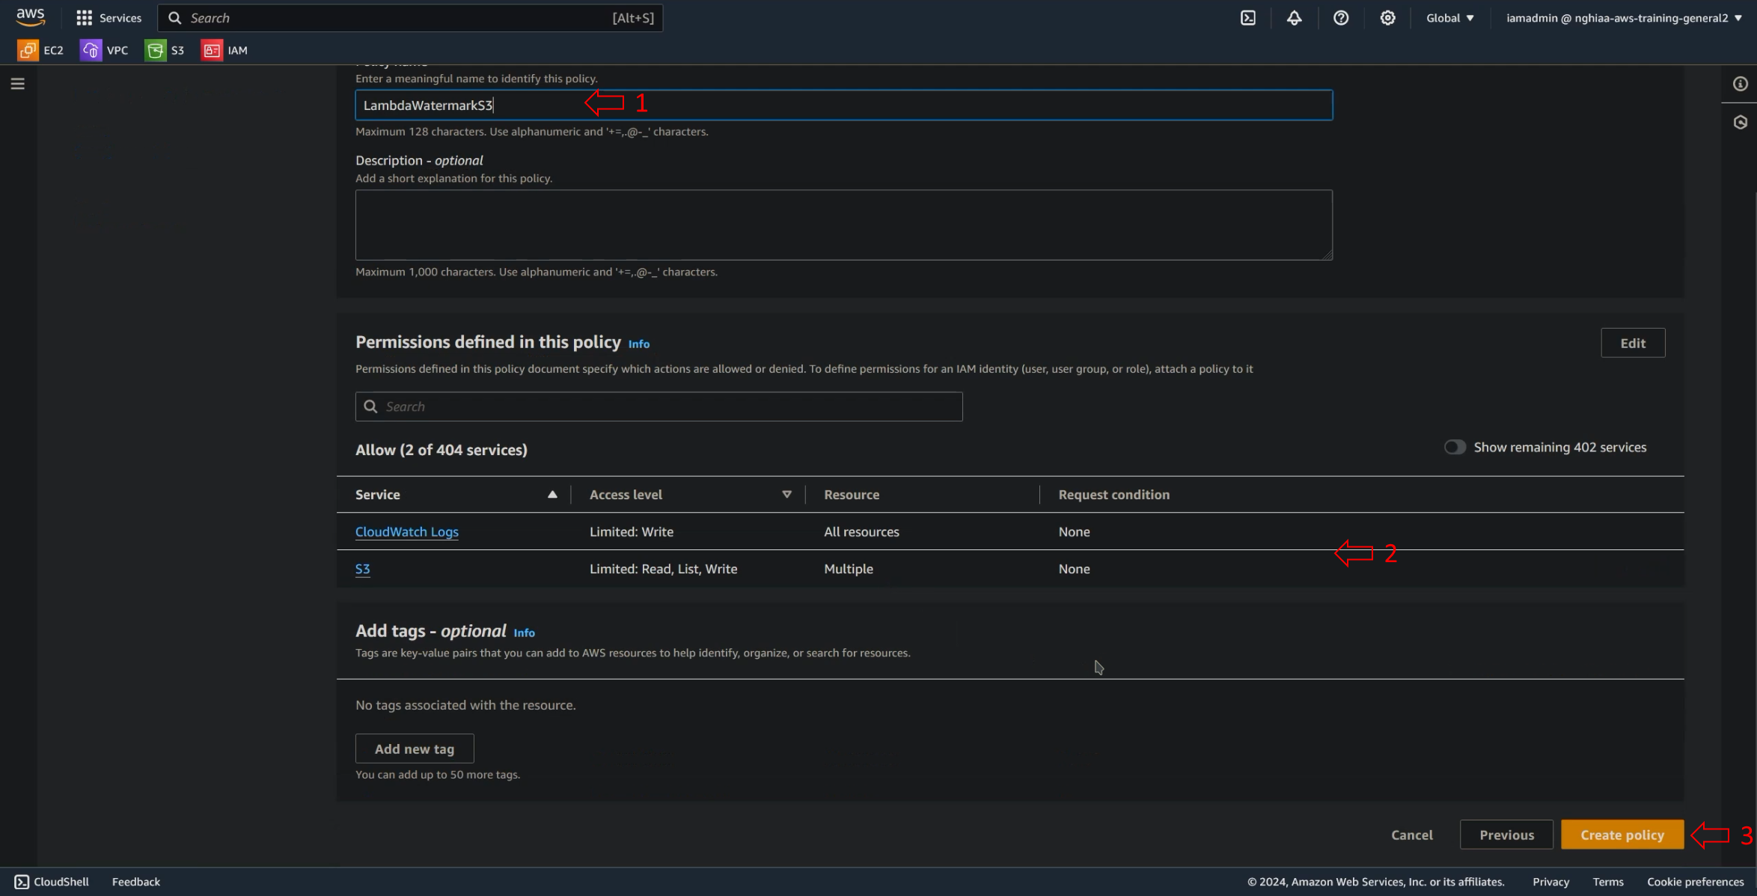Select the 'Limited: Write' access level cell
This screenshot has height=896, width=1757.
[x=631, y=531]
